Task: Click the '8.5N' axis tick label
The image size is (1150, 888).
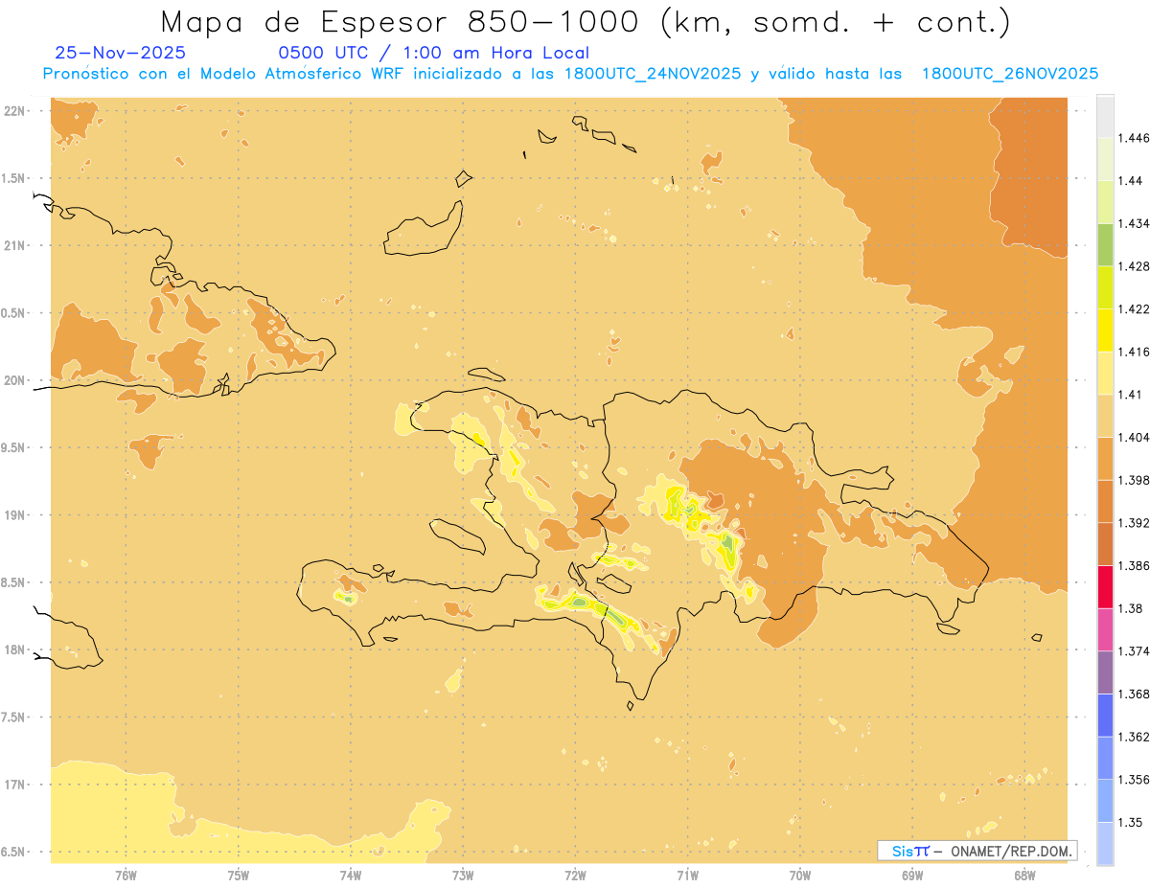Action: [14, 582]
